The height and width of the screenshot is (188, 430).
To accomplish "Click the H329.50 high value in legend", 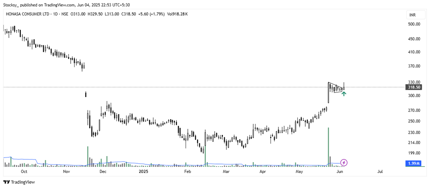I will tap(95, 14).
